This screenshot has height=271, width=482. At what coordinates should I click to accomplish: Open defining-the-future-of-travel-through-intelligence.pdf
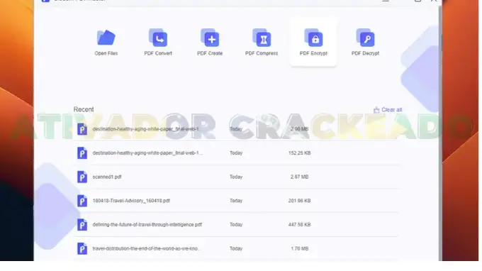(147, 225)
